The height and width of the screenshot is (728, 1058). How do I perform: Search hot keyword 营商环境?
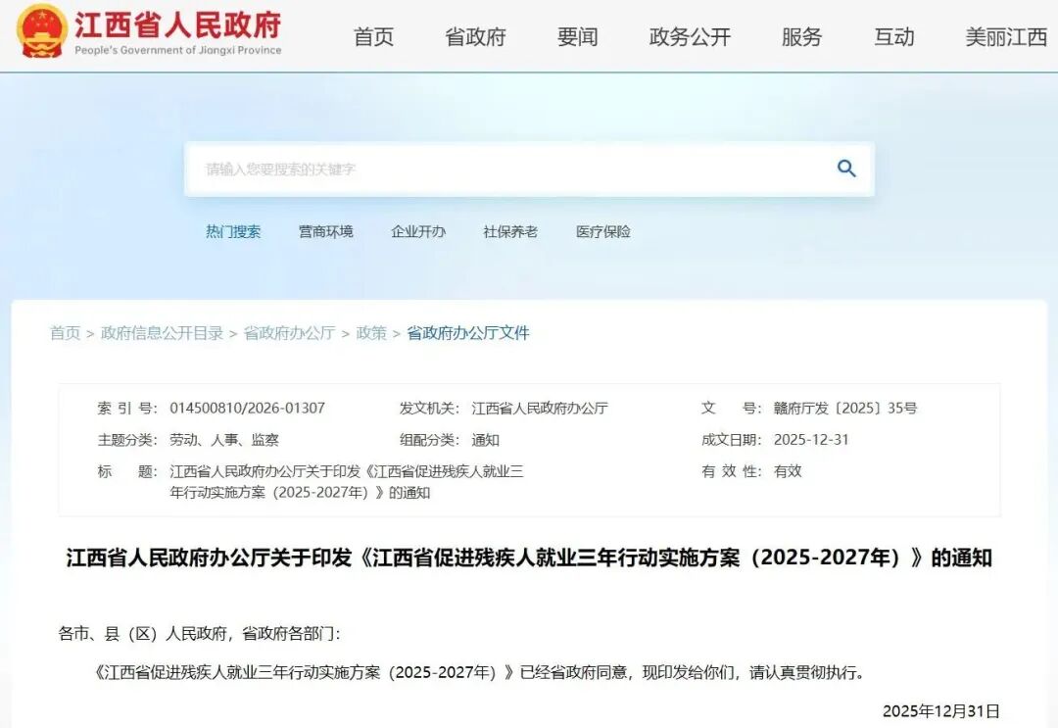325,231
